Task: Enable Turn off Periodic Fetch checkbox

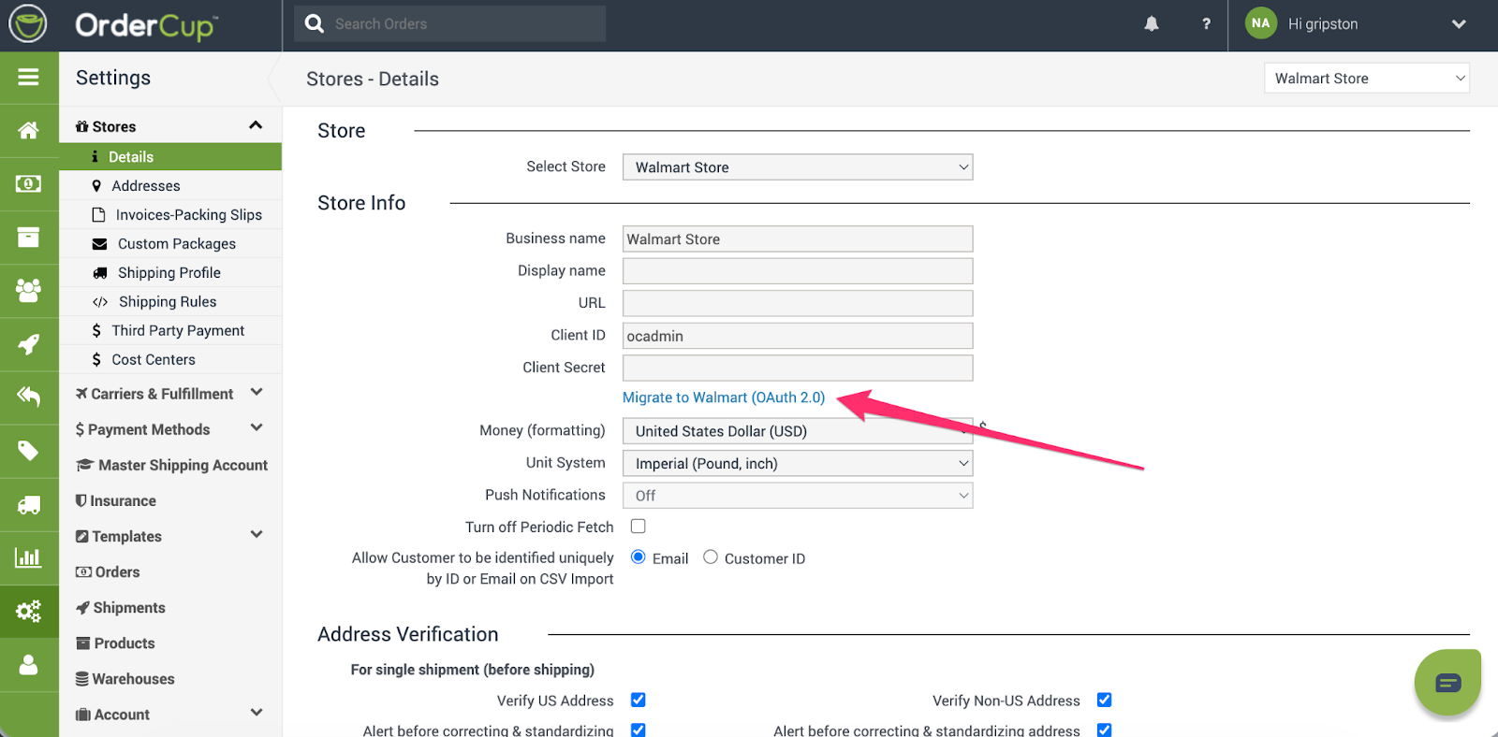Action: [x=639, y=527]
